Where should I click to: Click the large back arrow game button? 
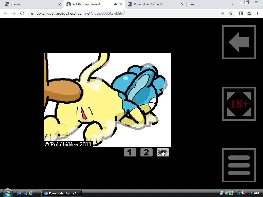coord(239,42)
